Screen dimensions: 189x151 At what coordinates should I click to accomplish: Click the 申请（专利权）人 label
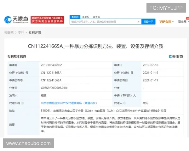click(x=125, y=96)
